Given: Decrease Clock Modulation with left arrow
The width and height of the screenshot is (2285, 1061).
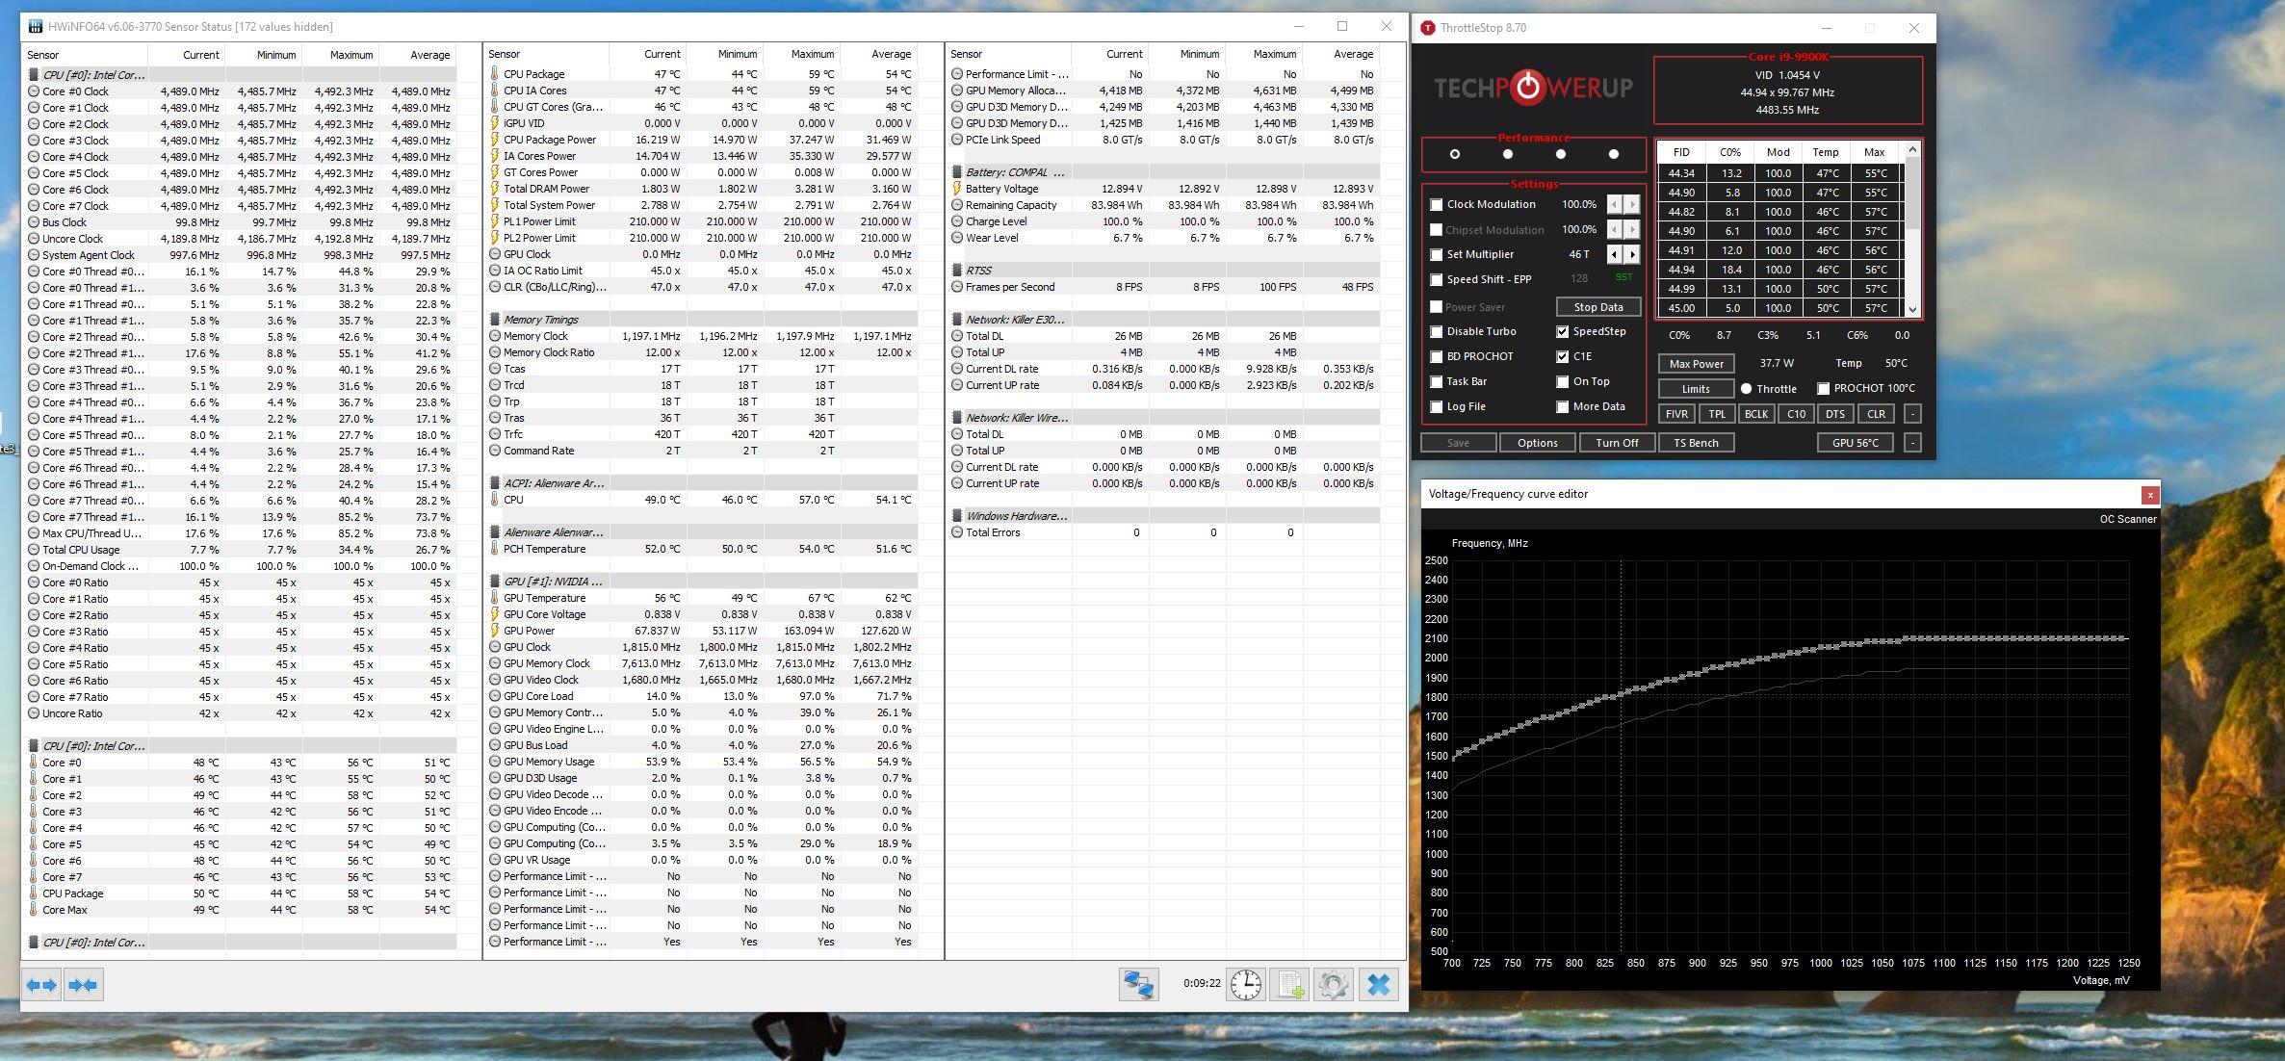Looking at the screenshot, I should click(1615, 204).
